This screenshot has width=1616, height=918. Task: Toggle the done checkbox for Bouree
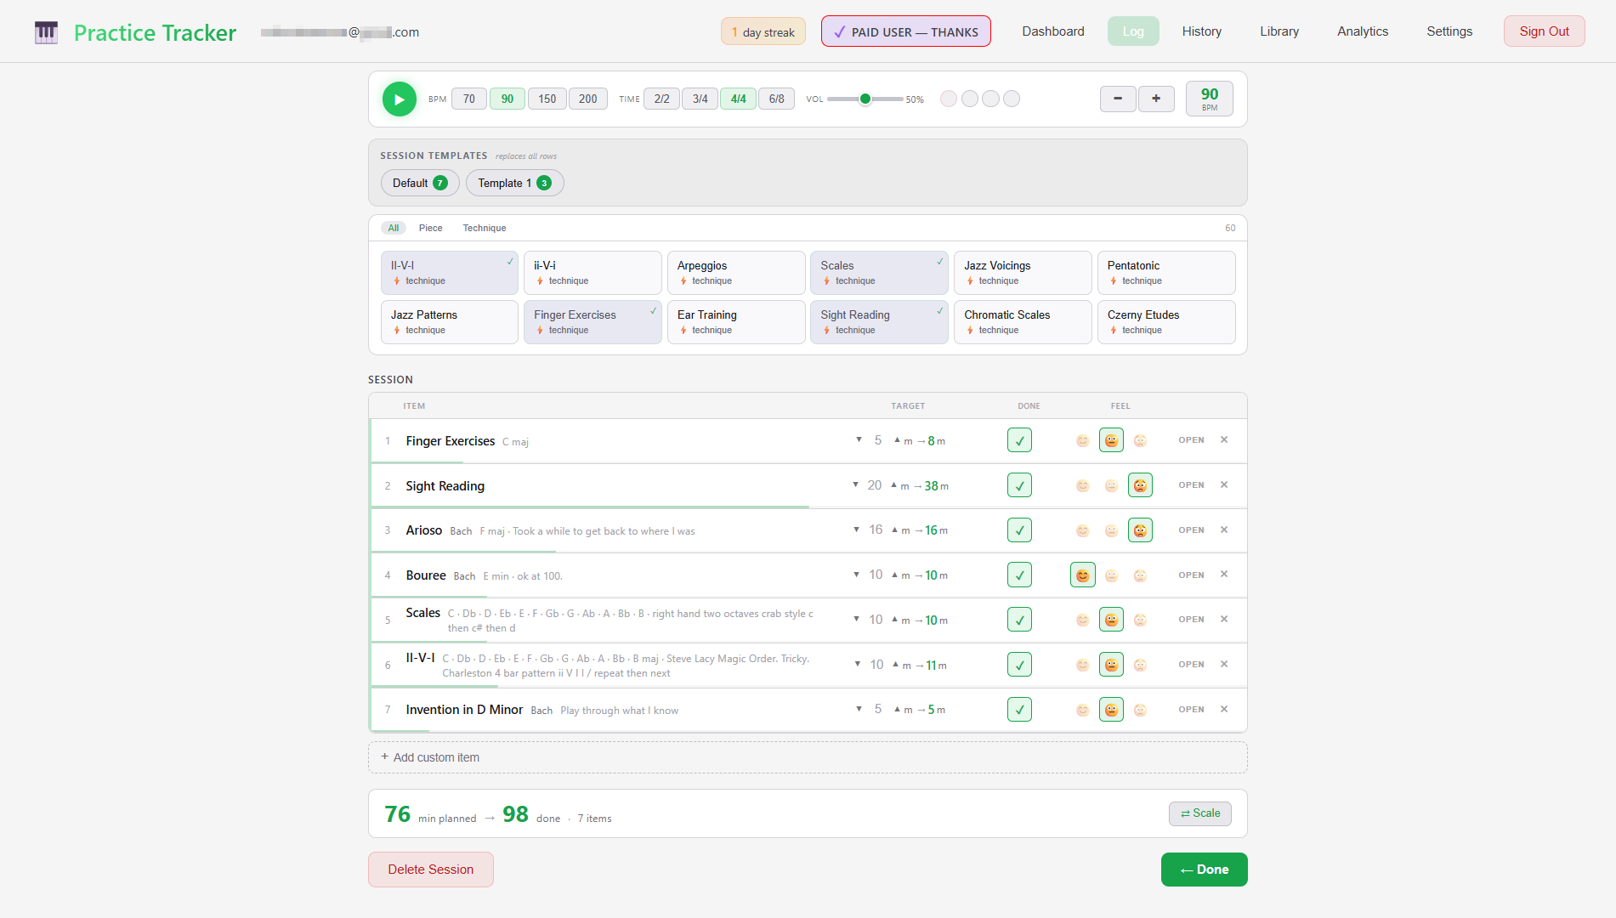1019,575
